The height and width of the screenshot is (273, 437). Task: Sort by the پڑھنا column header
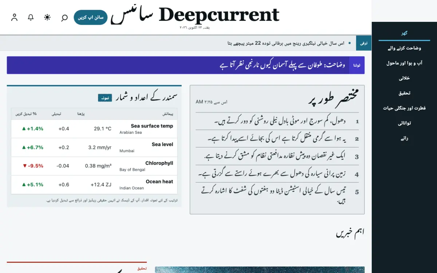pyautogui.click(x=80, y=114)
